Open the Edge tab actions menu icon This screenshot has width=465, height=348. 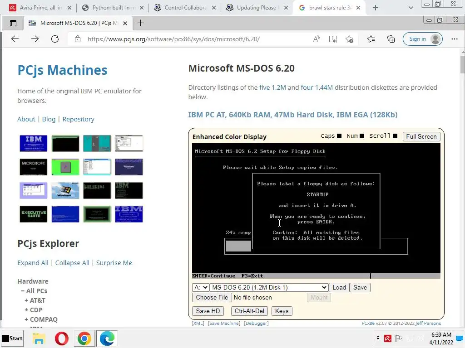click(x=13, y=23)
